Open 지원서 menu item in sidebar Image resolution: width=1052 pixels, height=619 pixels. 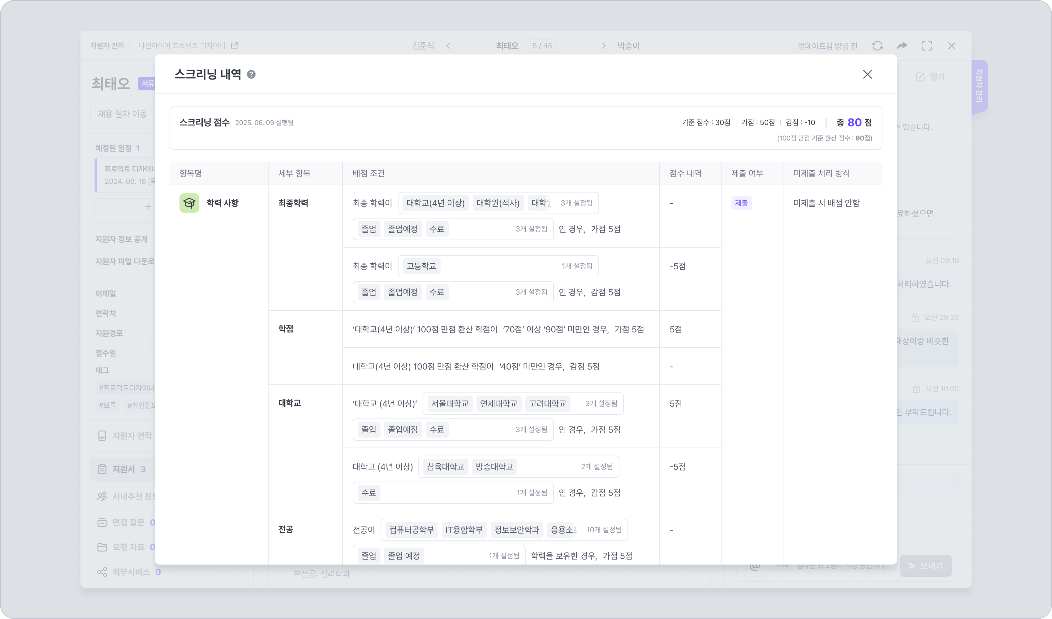[123, 469]
